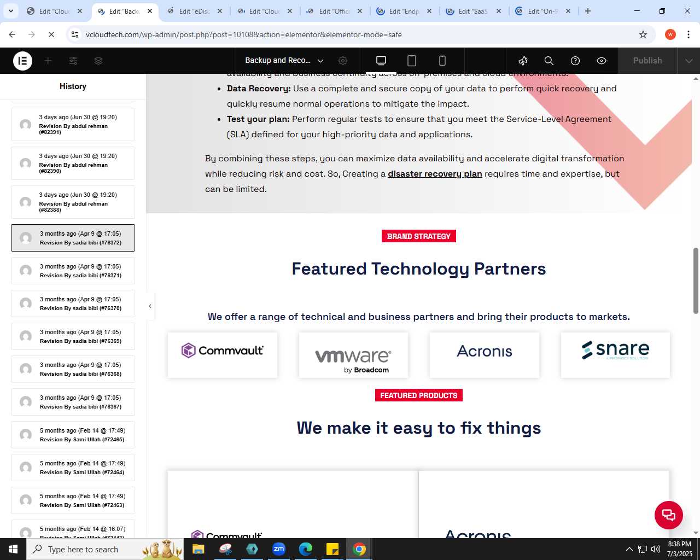Click the page vertical scrollbar thumb
Image resolution: width=700 pixels, height=560 pixels.
[x=696, y=281]
